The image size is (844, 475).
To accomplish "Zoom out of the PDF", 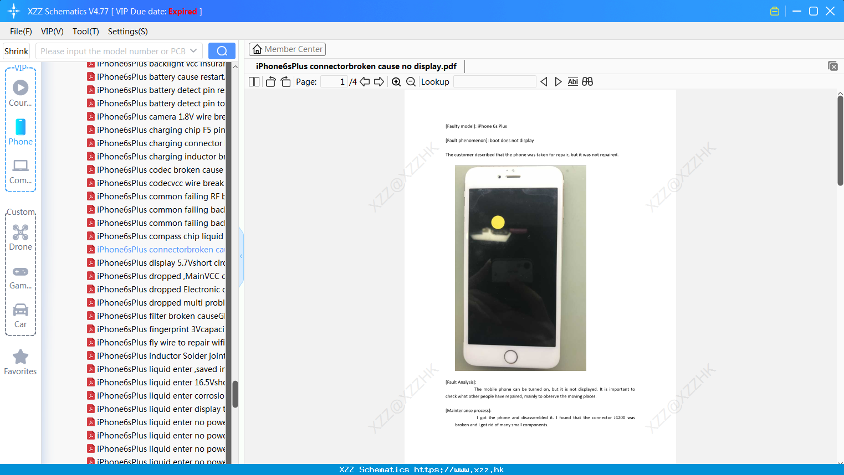I will tap(411, 82).
